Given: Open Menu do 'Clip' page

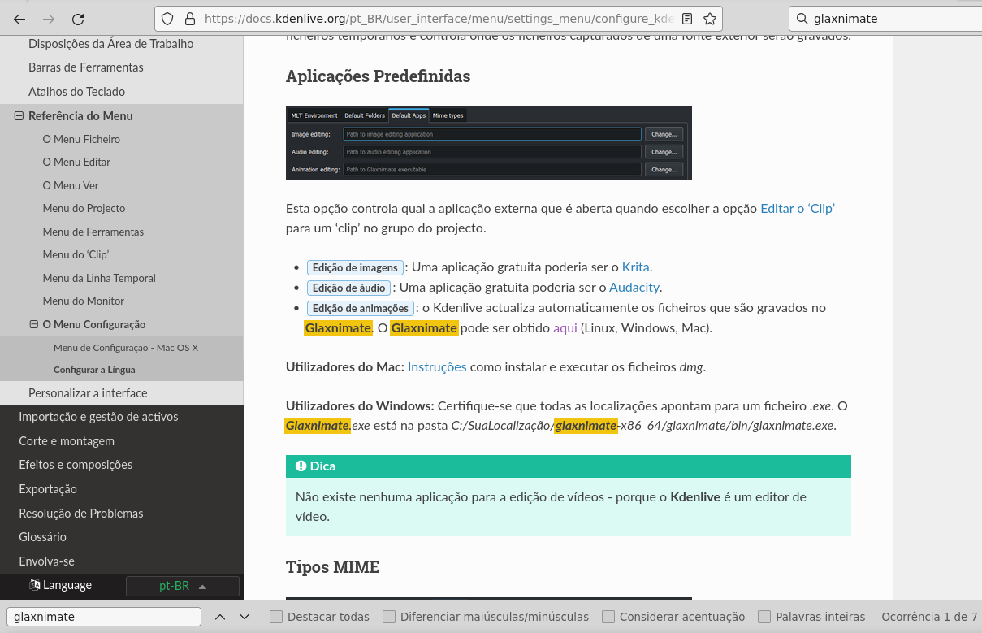Looking at the screenshot, I should point(76,254).
